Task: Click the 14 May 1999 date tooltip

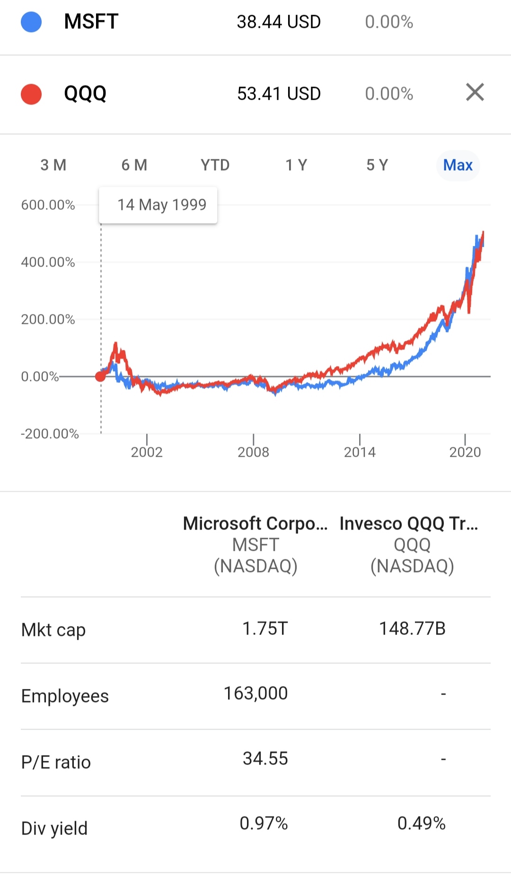Action: pos(158,205)
